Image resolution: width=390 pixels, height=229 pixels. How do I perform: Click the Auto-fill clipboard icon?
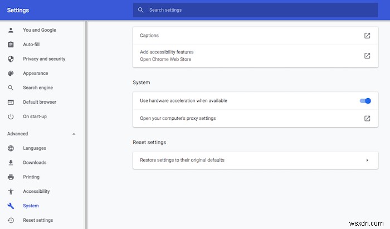point(11,45)
